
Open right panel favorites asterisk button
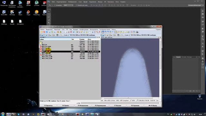point(158,37)
